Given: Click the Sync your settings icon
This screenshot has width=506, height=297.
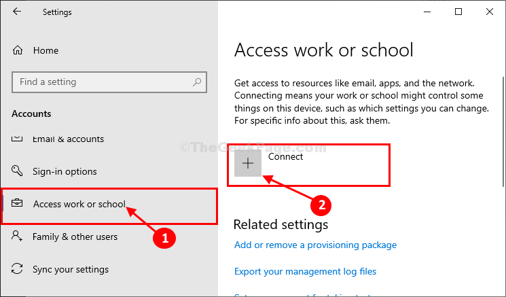Looking at the screenshot, I should pyautogui.click(x=18, y=269).
